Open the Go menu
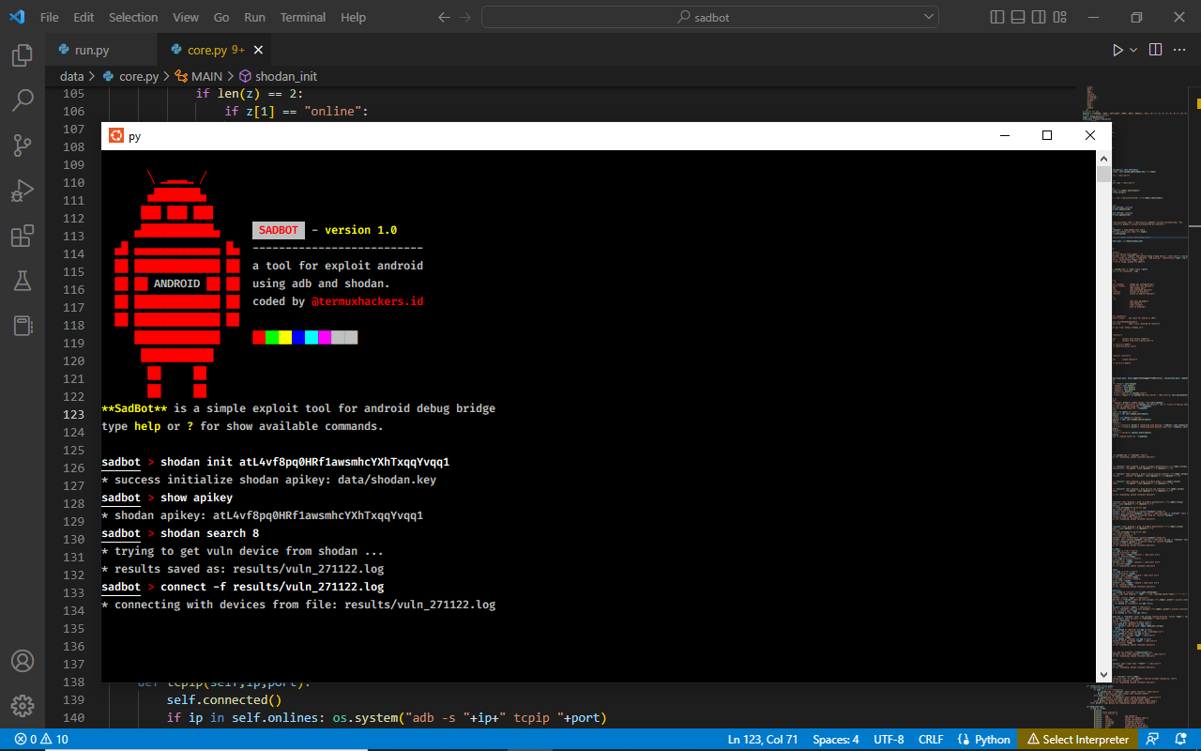1201x751 pixels. [x=221, y=17]
